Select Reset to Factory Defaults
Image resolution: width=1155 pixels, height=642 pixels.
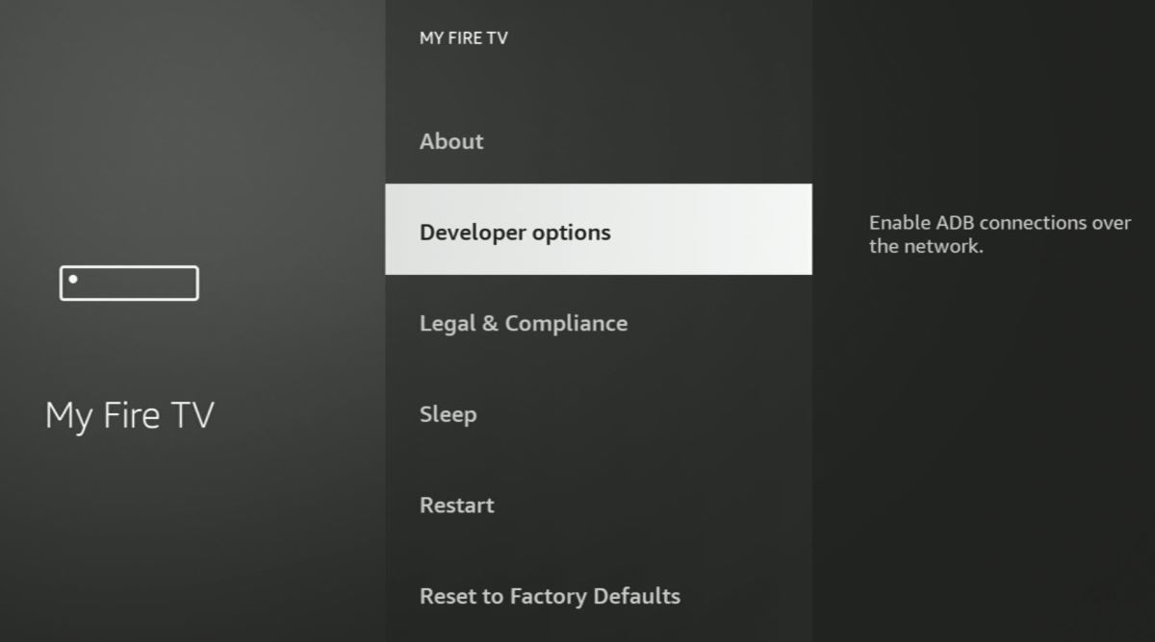[x=598, y=596]
